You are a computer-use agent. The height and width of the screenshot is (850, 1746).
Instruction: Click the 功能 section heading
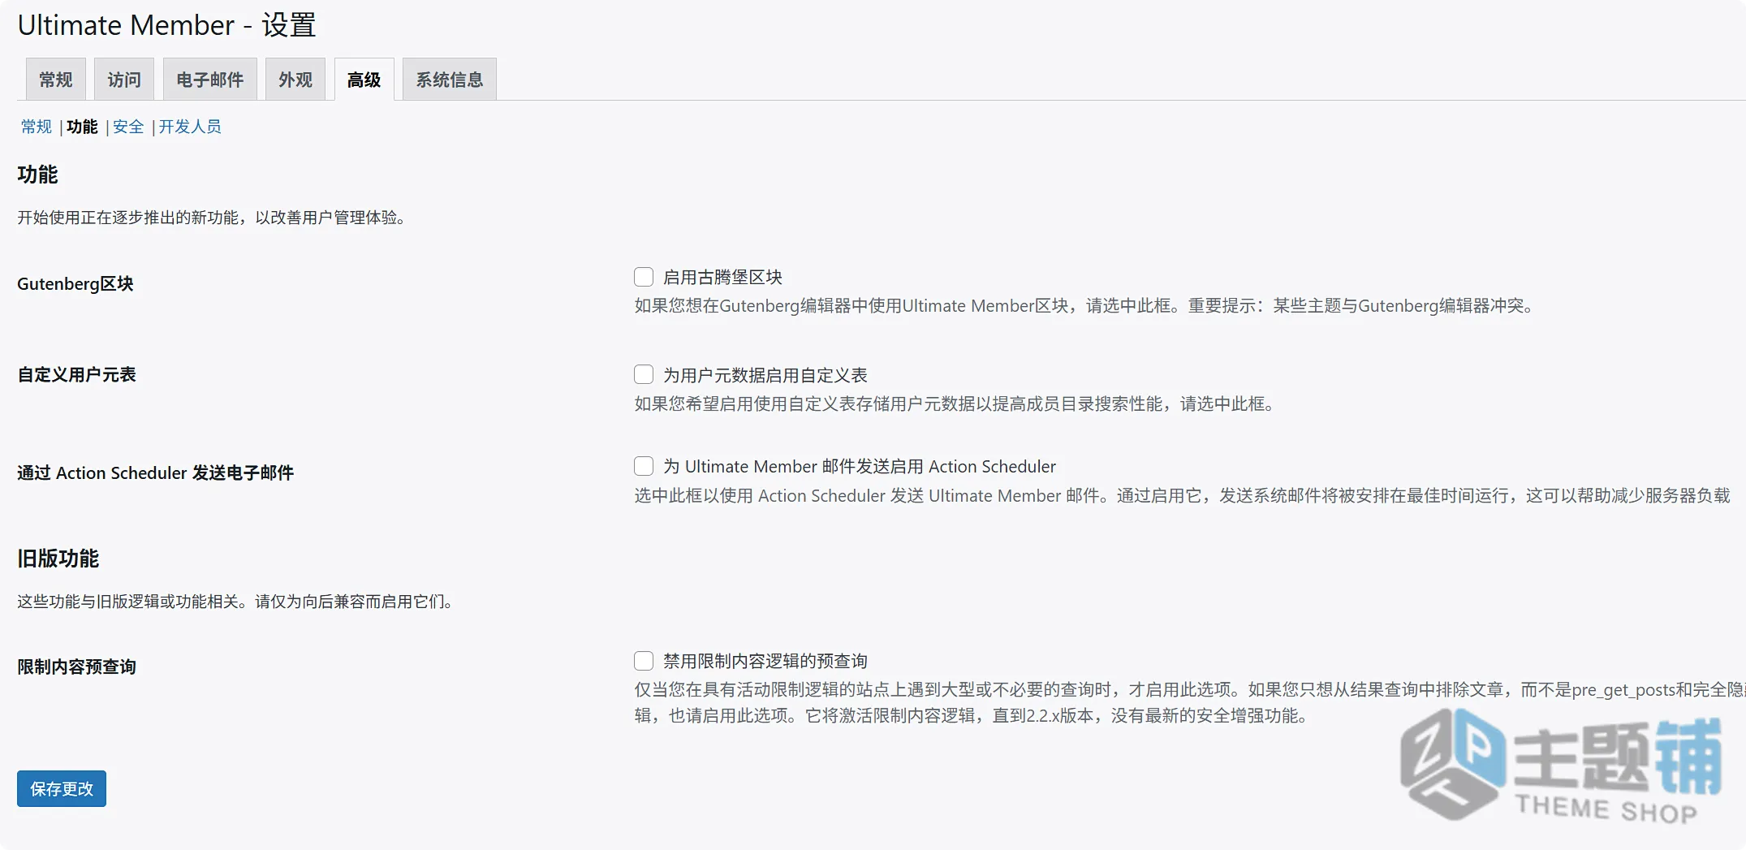[x=37, y=175]
